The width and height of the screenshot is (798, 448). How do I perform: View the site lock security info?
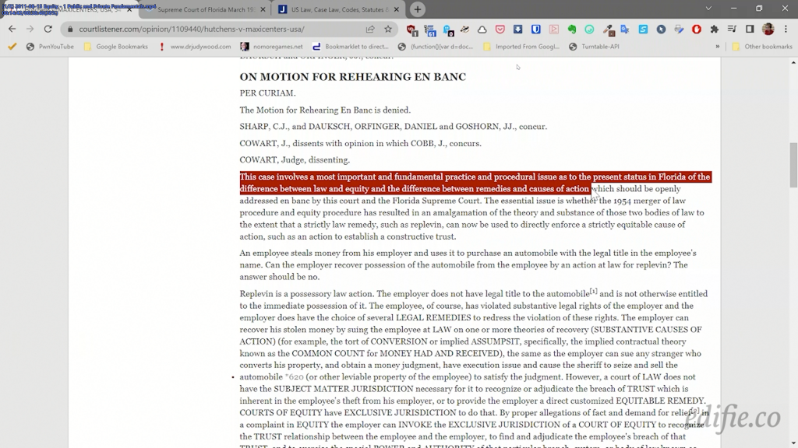70,29
